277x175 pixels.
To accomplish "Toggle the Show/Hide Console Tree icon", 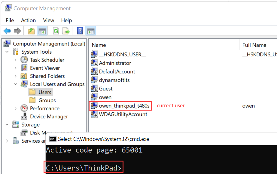I will click(42, 31).
